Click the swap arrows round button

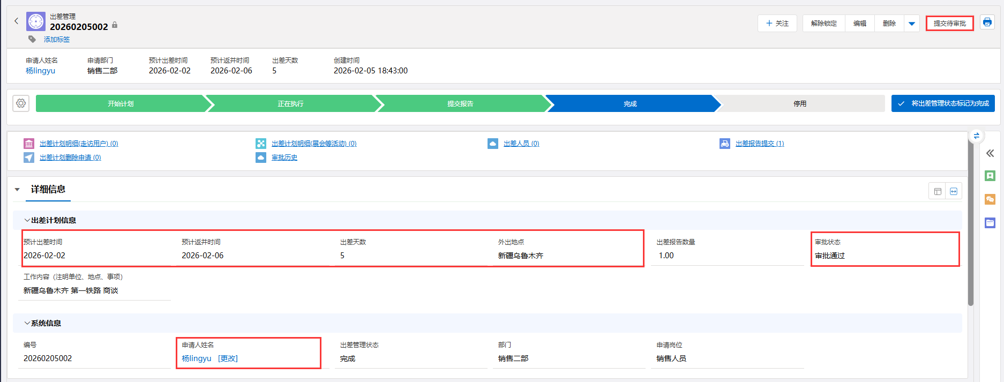click(x=976, y=136)
